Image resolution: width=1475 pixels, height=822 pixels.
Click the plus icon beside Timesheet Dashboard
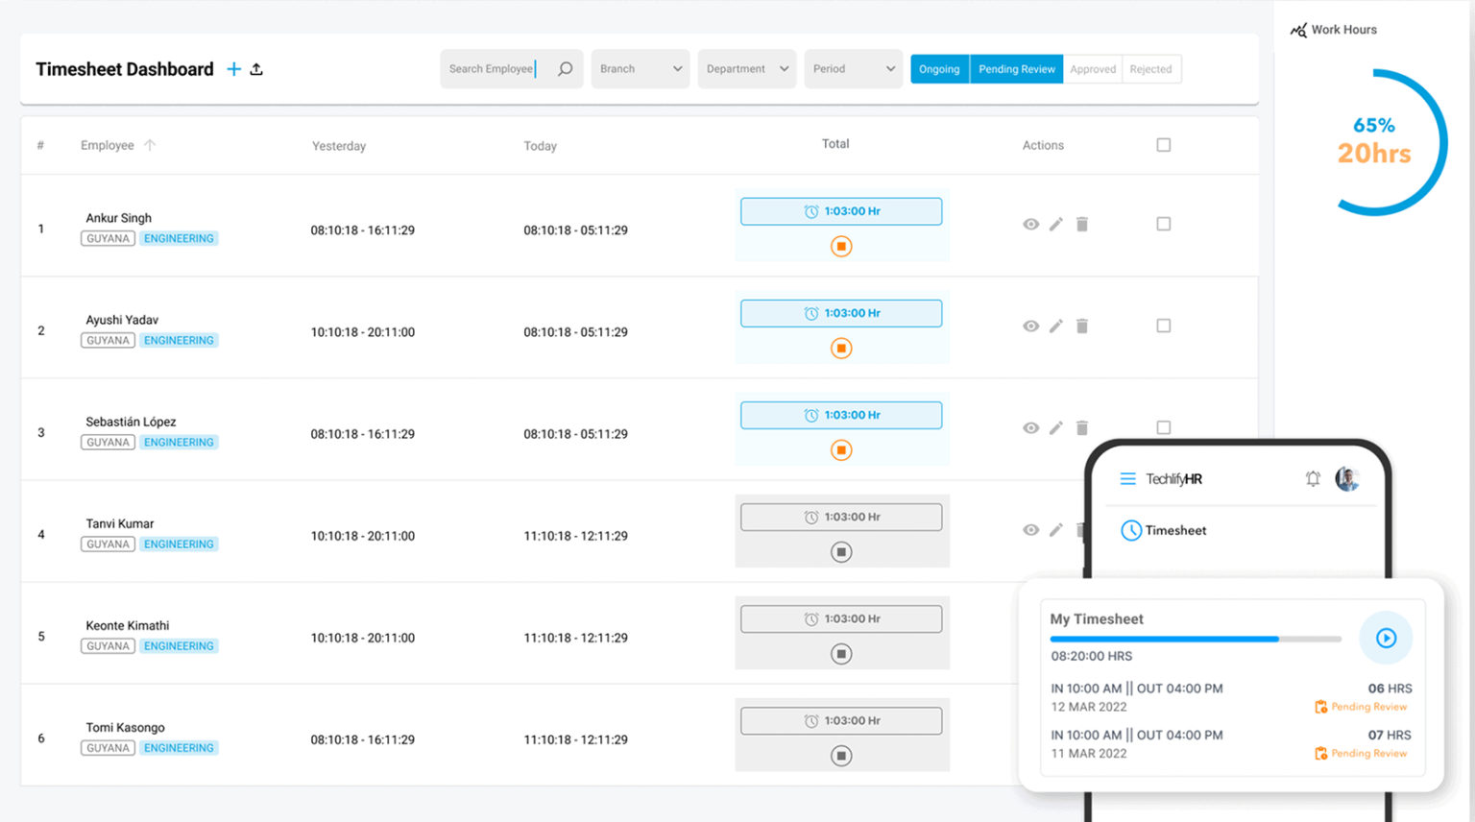233,69
